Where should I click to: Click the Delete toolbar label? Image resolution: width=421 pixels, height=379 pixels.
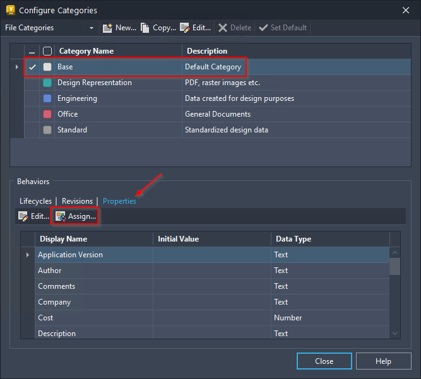(241, 28)
